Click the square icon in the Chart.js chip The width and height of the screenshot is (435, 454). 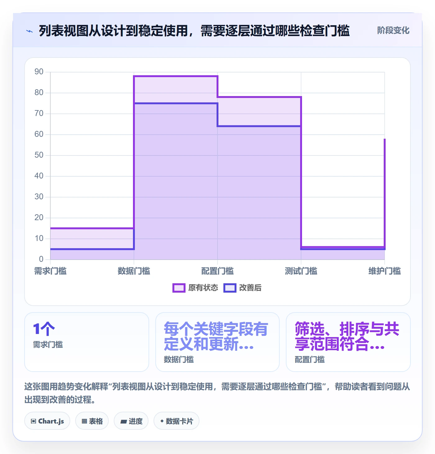pos(34,421)
